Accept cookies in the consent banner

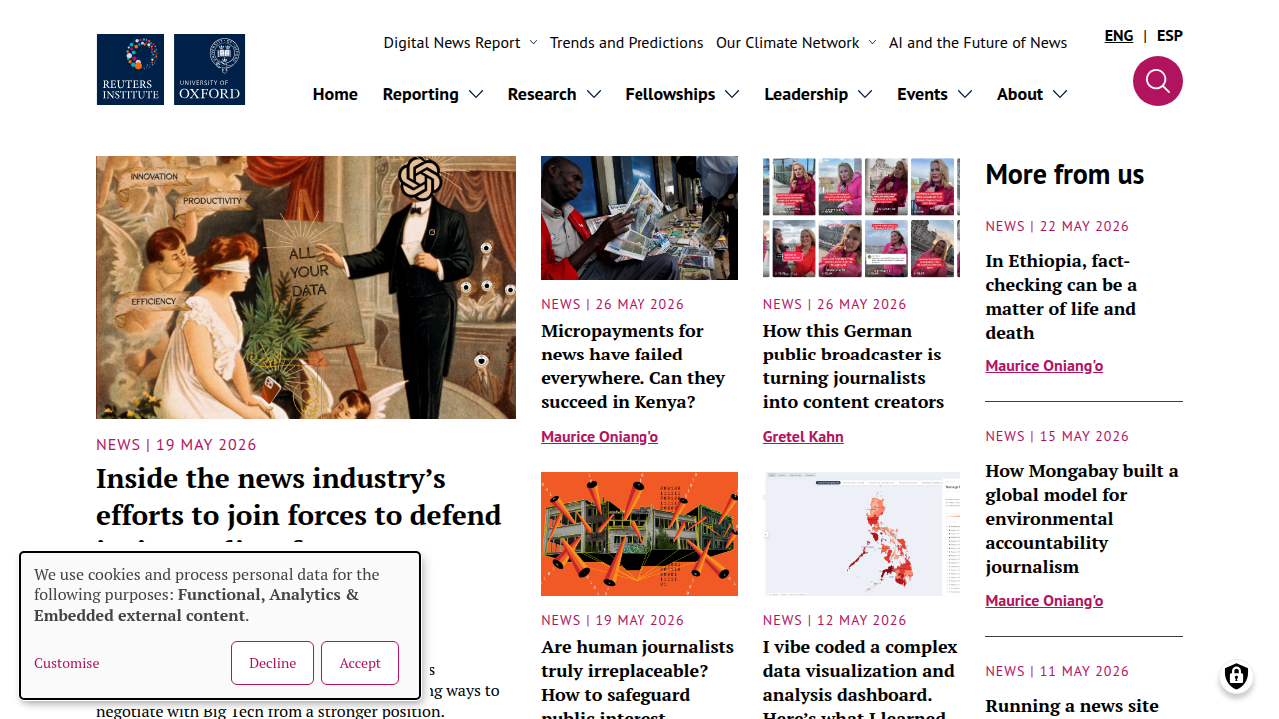pos(360,663)
